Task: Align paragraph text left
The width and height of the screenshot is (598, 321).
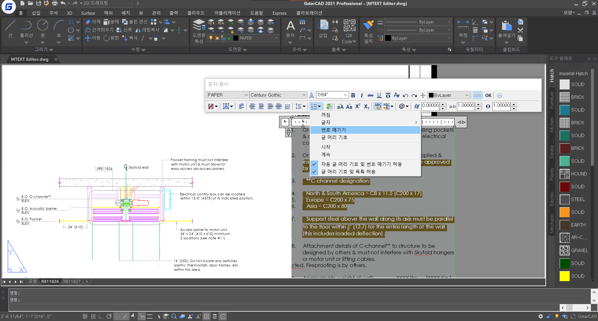Action: point(252,106)
